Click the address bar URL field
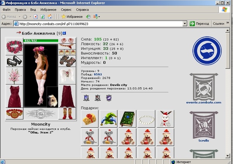The height and width of the screenshot is (164, 233). point(98,24)
